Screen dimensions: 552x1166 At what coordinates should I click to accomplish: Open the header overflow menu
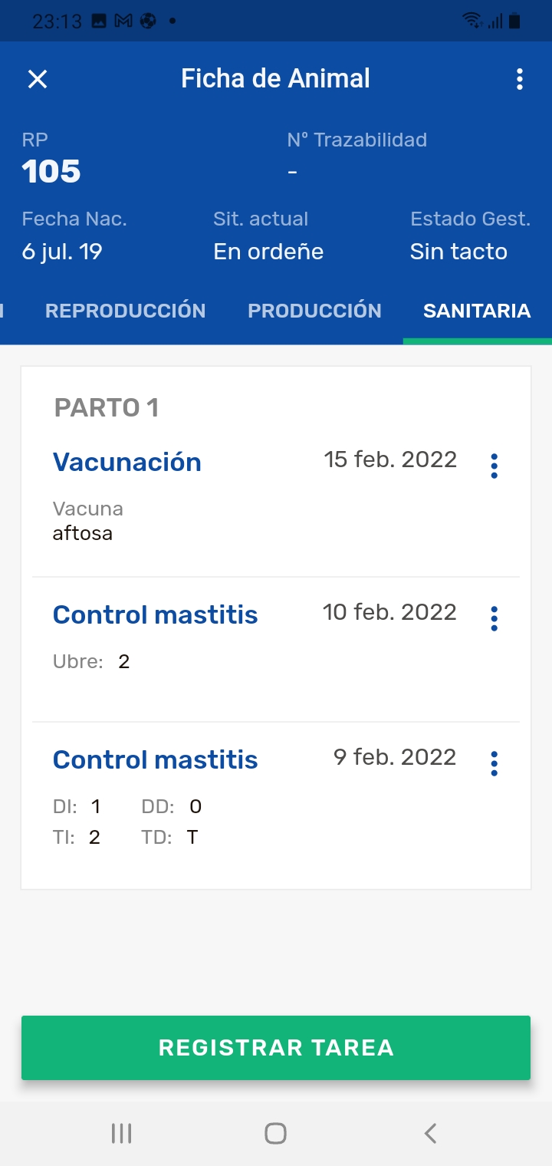[x=520, y=79]
